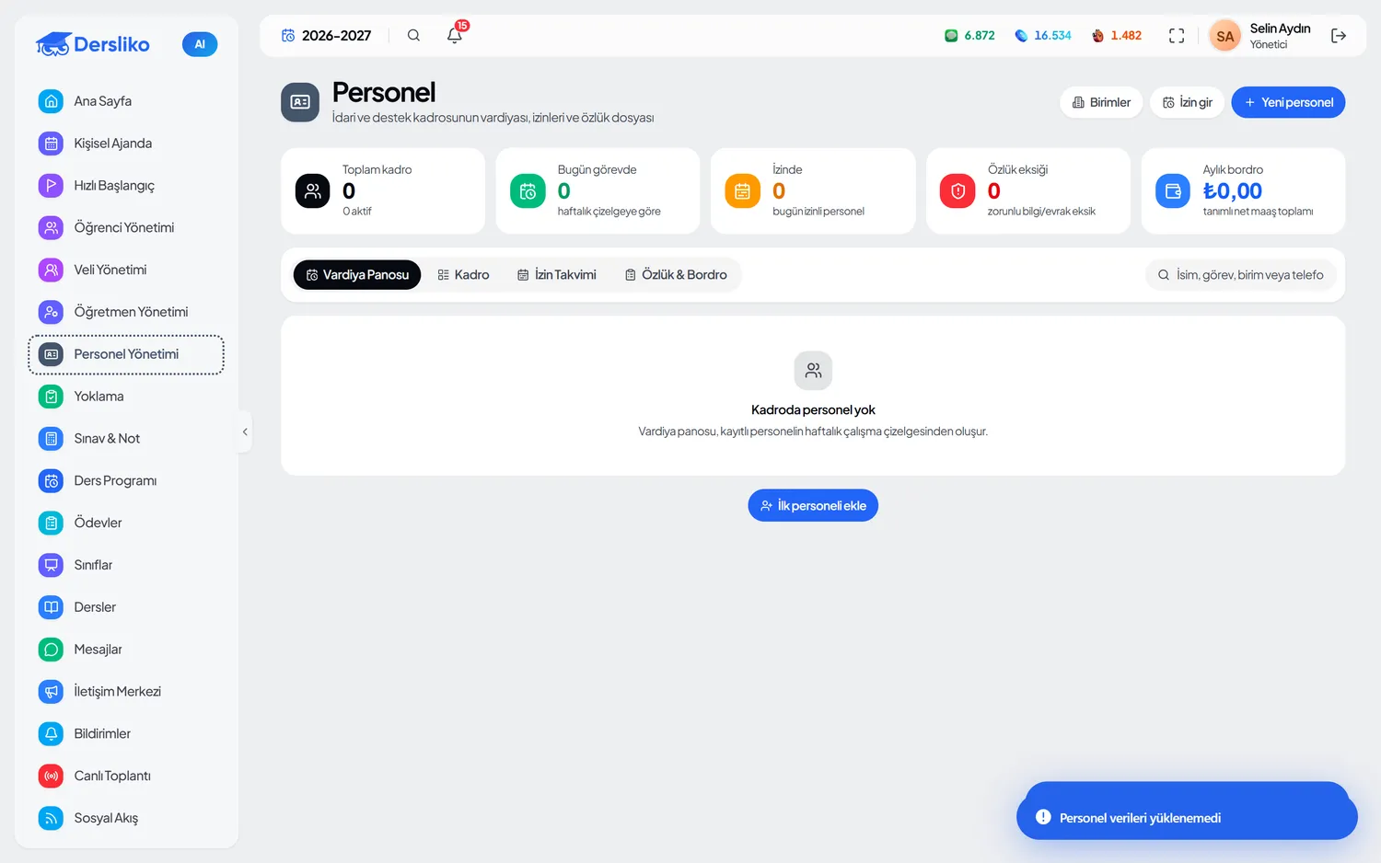Click the İzin gir button

1187,102
